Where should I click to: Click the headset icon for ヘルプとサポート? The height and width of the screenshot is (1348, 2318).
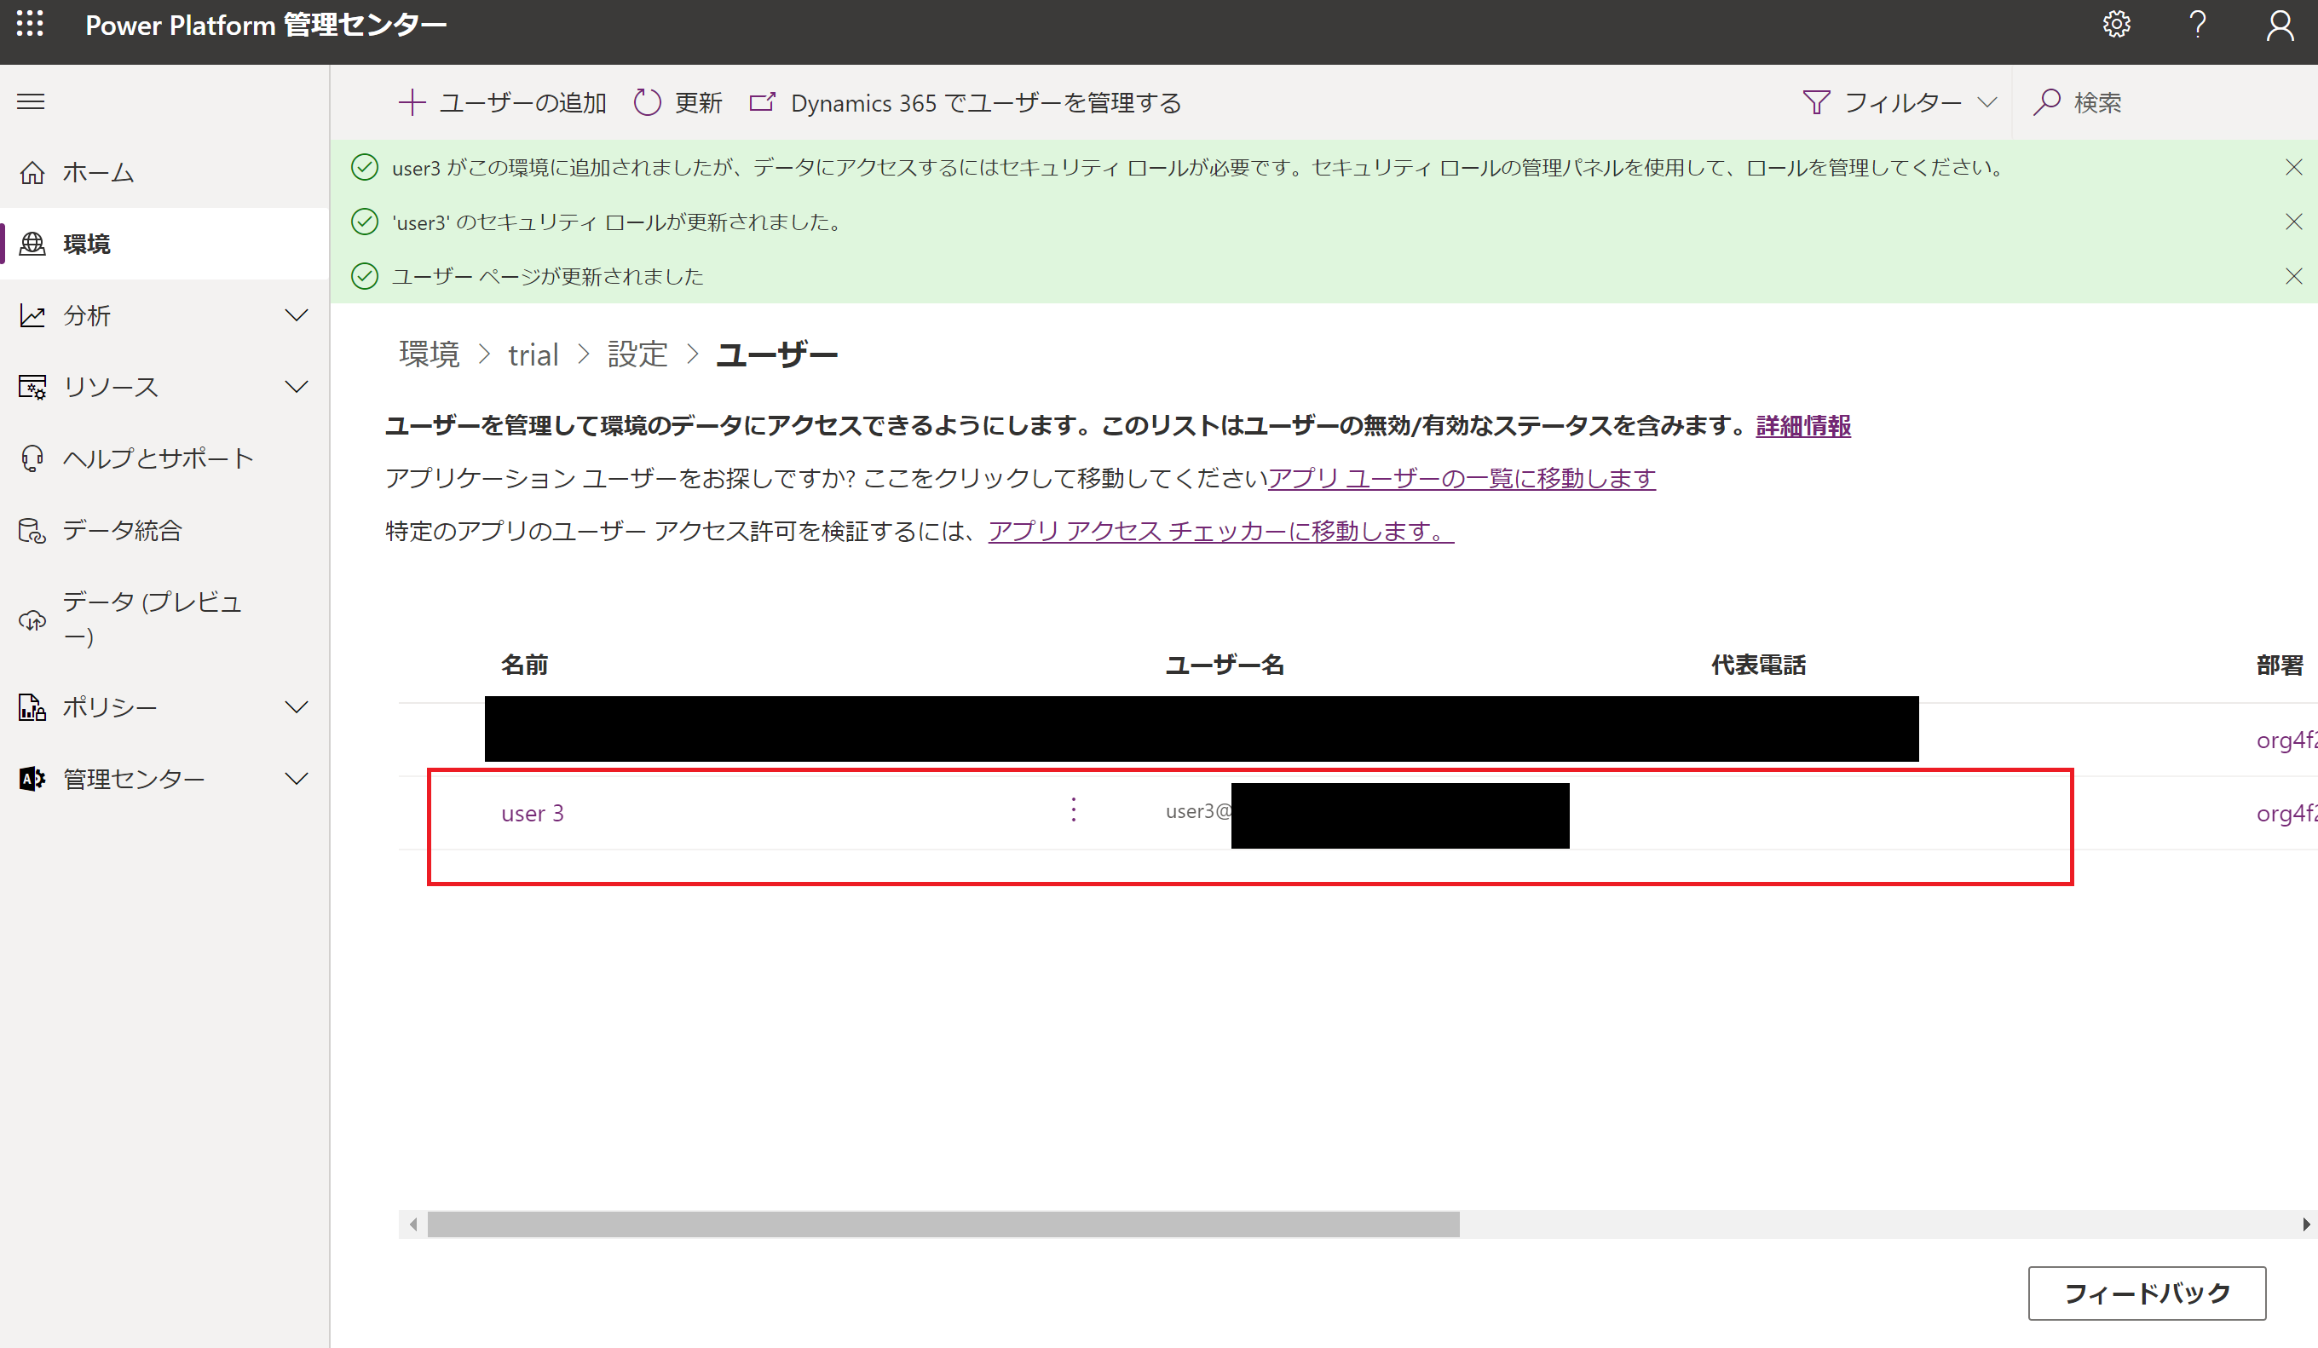pos(32,458)
